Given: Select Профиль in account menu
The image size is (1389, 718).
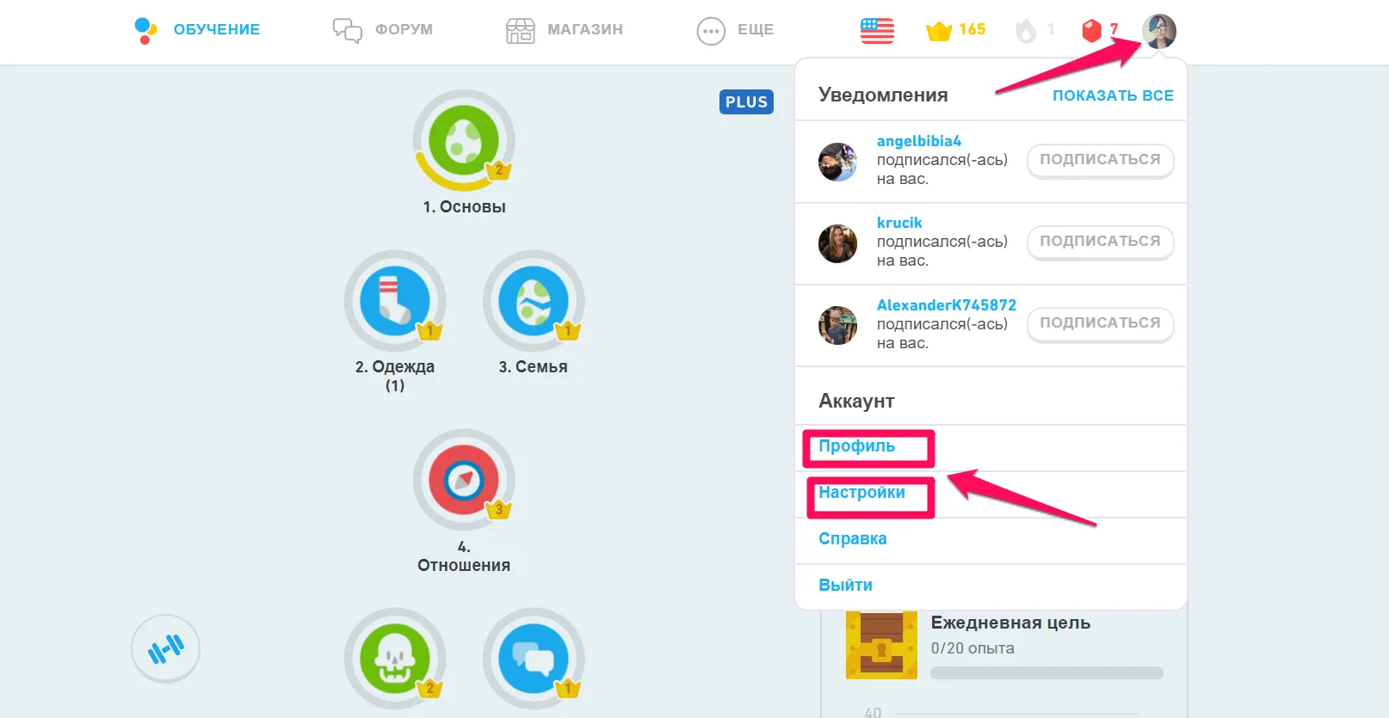Looking at the screenshot, I should point(991,448).
